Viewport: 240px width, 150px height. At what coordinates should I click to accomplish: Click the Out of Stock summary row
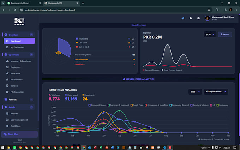[105, 64]
